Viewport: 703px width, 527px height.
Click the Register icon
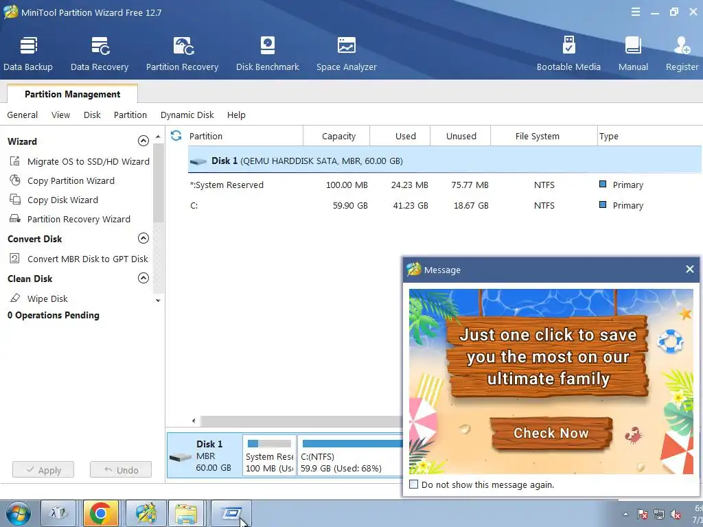click(682, 46)
